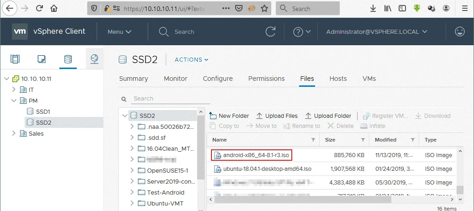Click the vSphere refresh icon
Image resolution: width=474 pixels, height=211 pixels.
pos(271,32)
